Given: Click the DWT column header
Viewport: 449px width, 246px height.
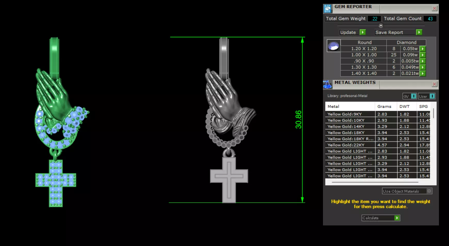Looking at the screenshot, I should [407, 106].
